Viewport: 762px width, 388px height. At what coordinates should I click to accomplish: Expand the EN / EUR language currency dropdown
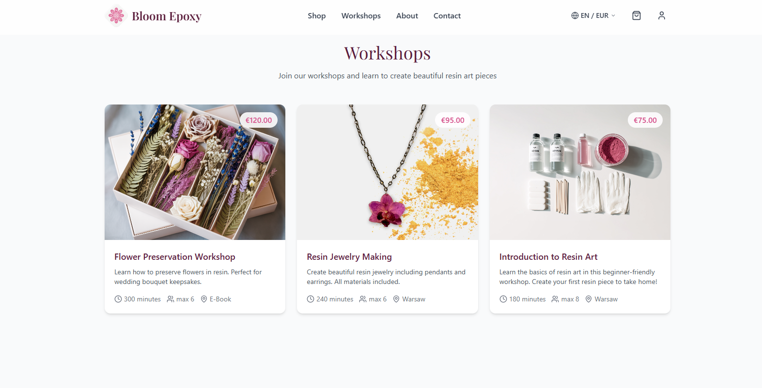[x=593, y=15]
